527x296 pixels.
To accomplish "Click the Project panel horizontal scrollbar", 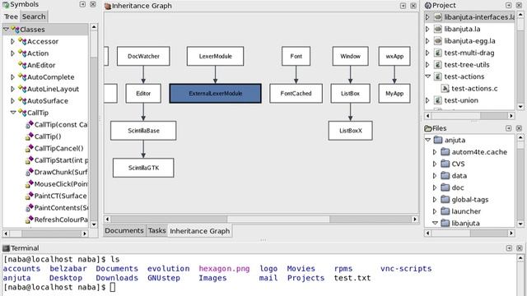I will coord(469,115).
